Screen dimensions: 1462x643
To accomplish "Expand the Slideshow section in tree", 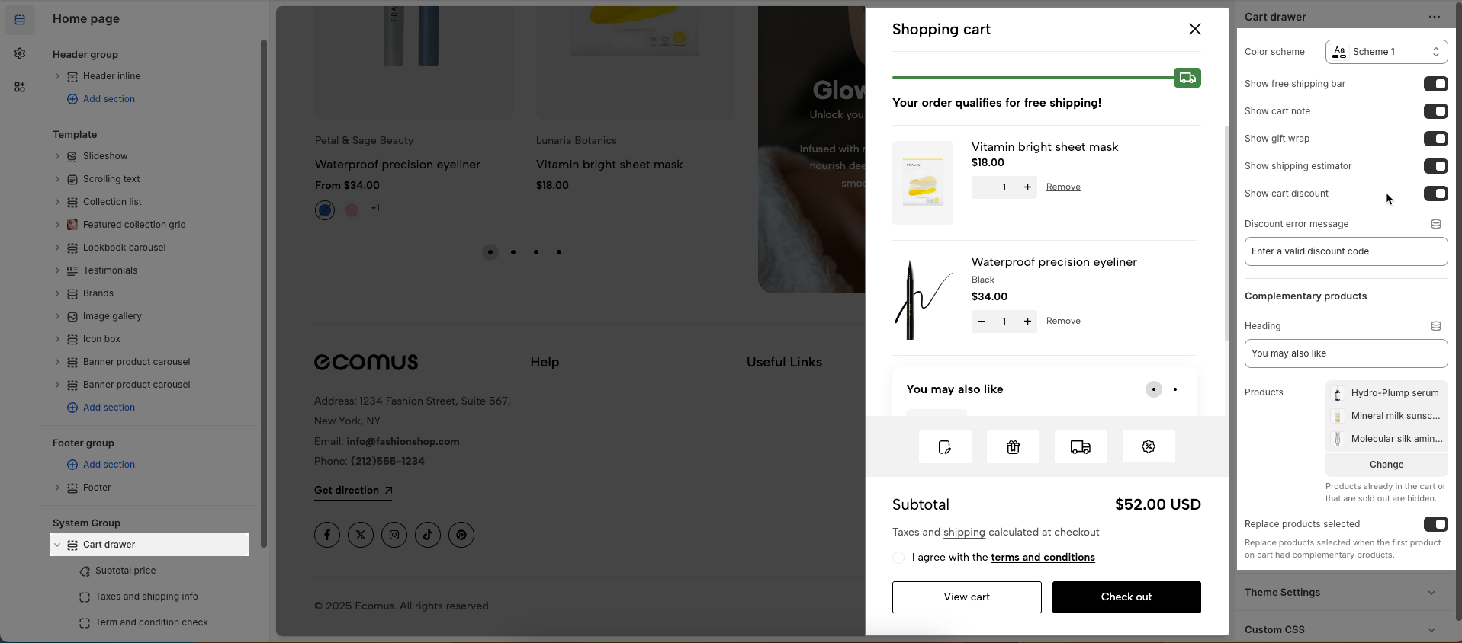I will point(57,156).
